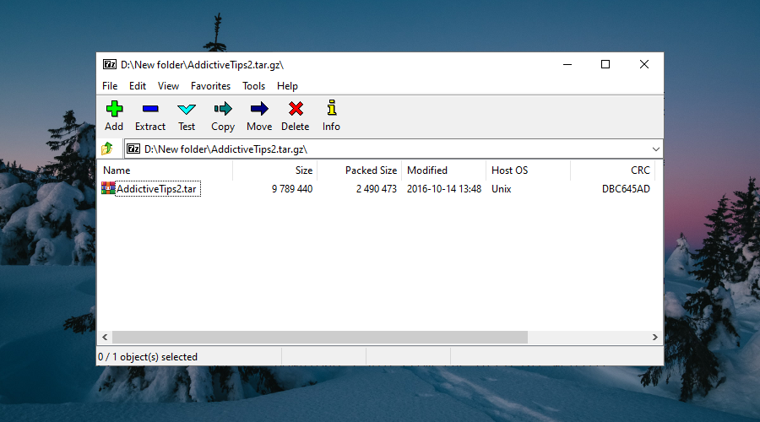Sort by Modified column header

pos(443,170)
